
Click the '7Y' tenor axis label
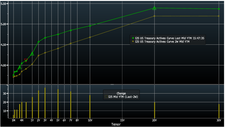[71, 120]
